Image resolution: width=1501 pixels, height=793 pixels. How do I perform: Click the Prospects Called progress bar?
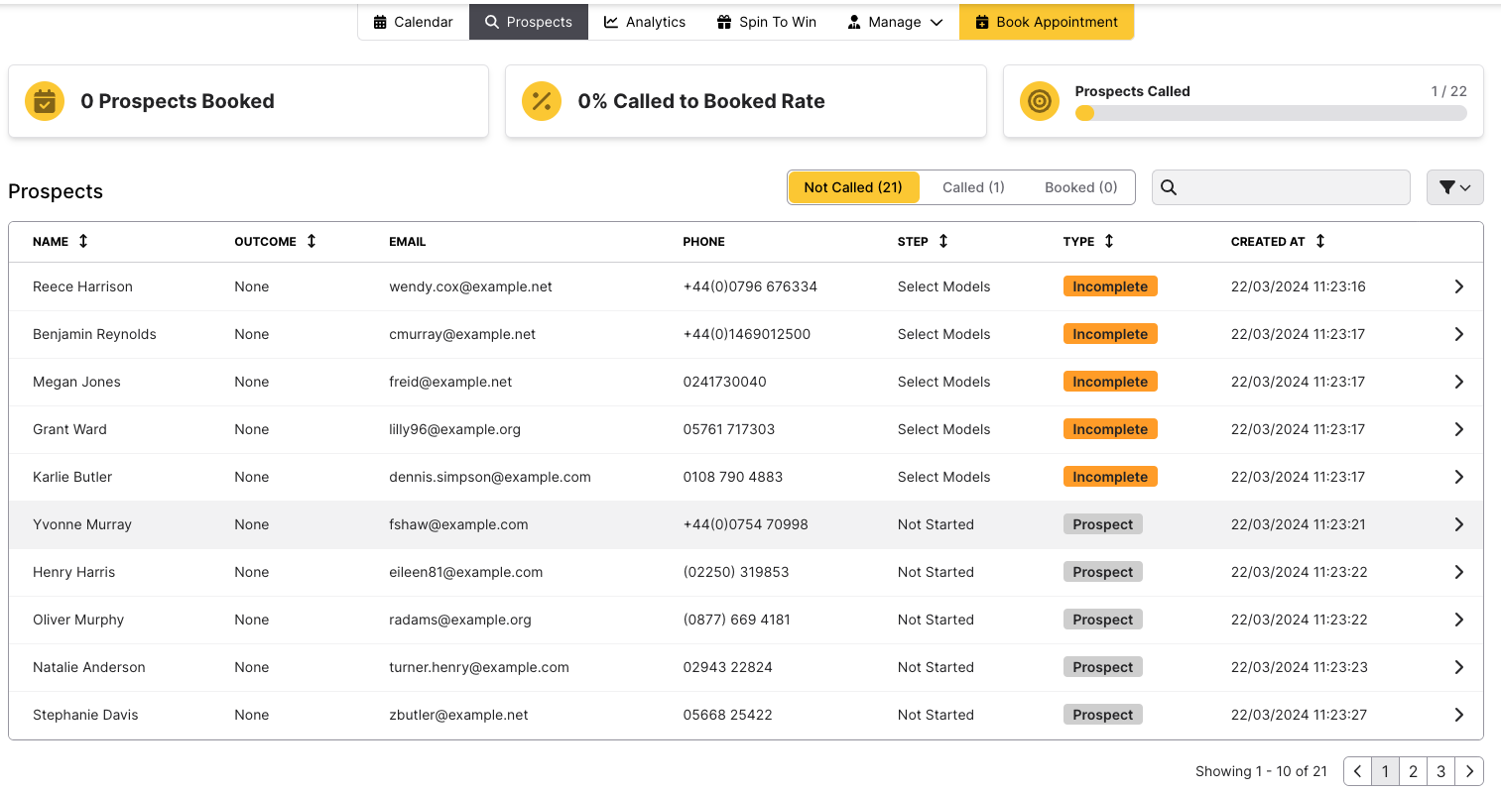click(1271, 113)
